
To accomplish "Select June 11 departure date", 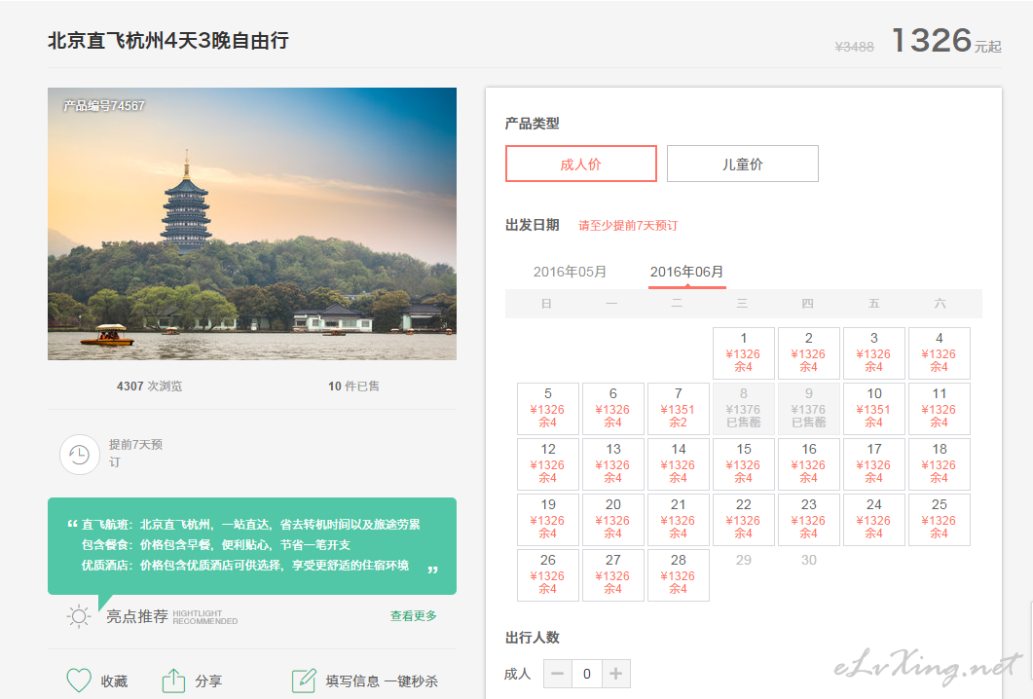I will pos(939,409).
